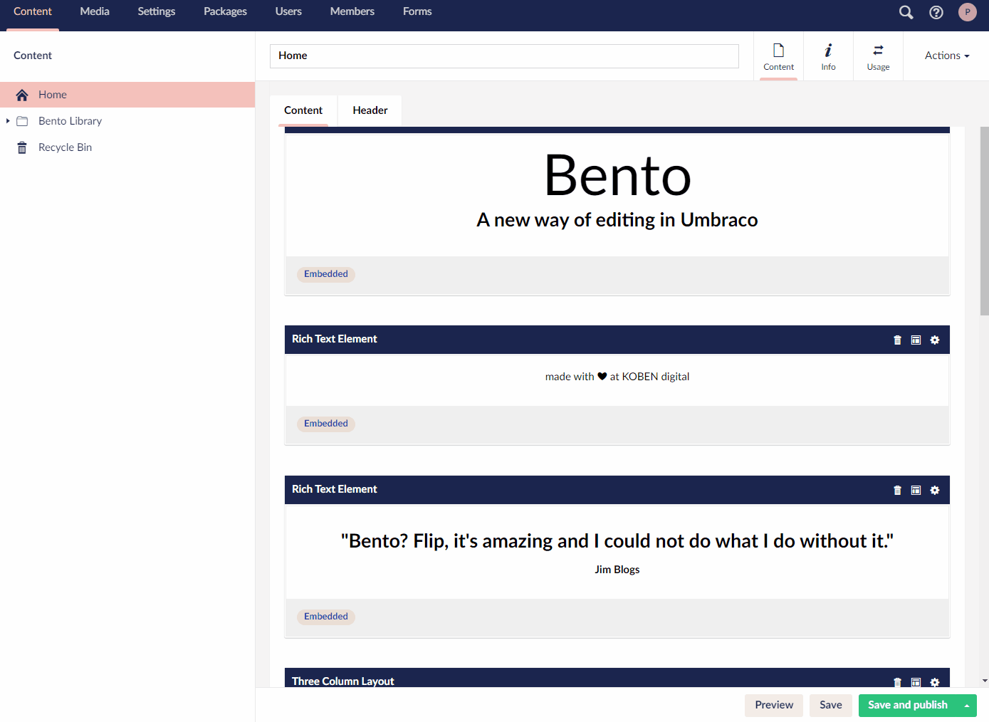Go to the Members section
989x722 pixels.
pyautogui.click(x=352, y=11)
